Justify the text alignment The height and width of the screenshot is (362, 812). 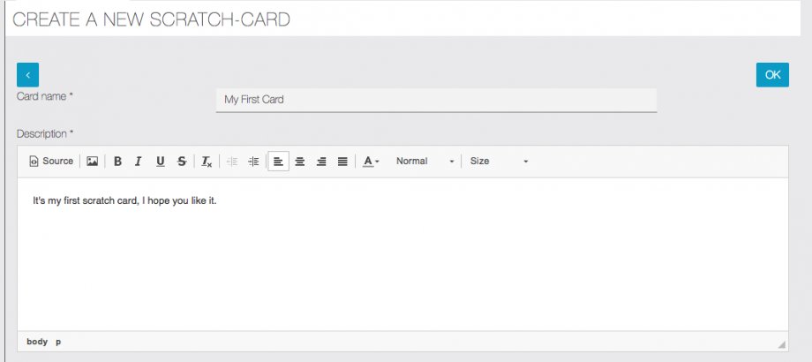click(342, 162)
